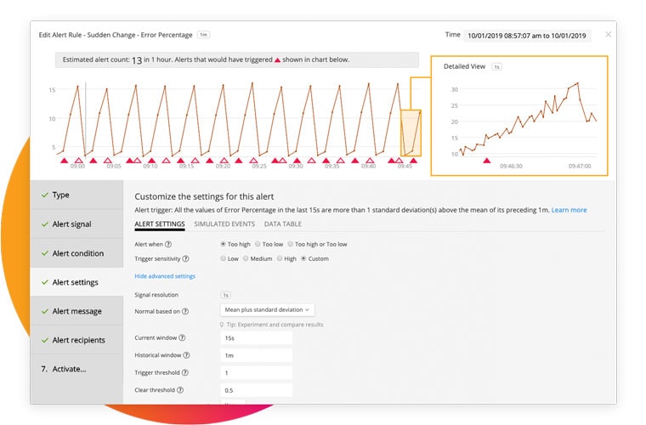The height and width of the screenshot is (425, 646).
Task: Click help icon next to Alert when
Action: tap(168, 244)
